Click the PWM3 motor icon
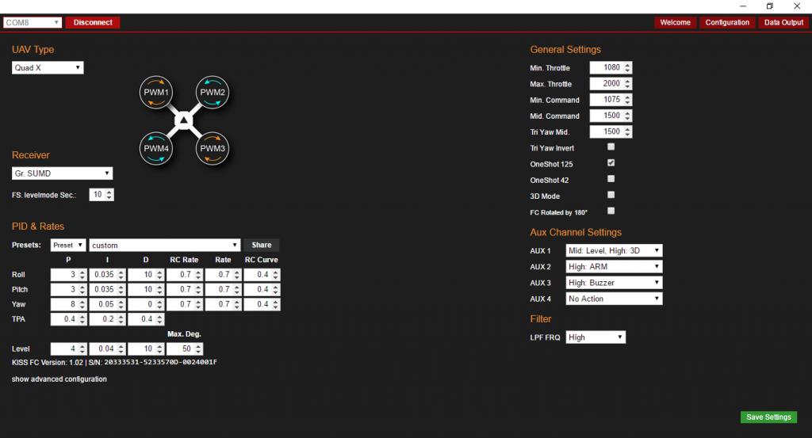The height and width of the screenshot is (438, 812). click(x=213, y=148)
